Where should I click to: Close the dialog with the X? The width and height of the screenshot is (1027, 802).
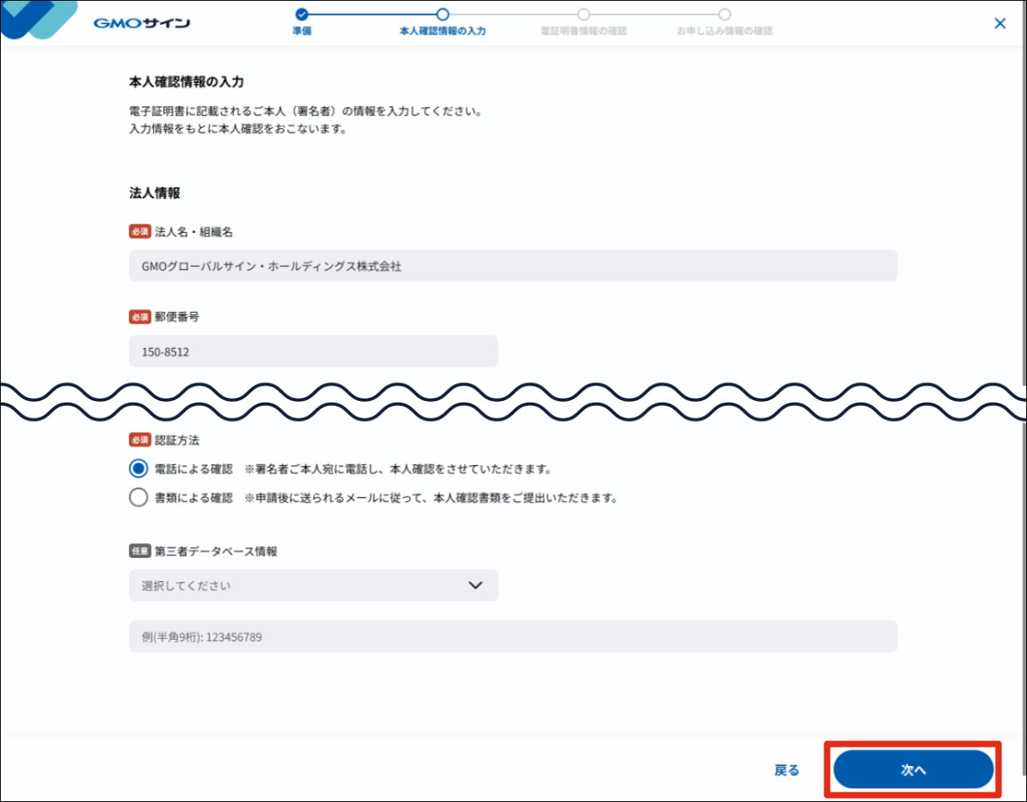(x=1000, y=23)
